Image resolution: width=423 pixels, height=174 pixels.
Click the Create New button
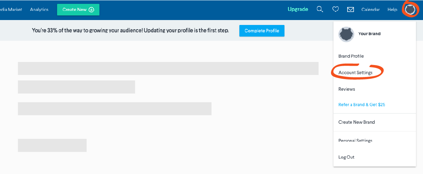click(78, 9)
